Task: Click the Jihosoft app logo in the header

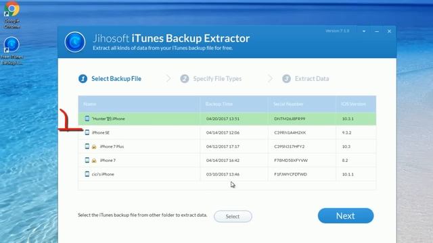Action: coord(75,42)
